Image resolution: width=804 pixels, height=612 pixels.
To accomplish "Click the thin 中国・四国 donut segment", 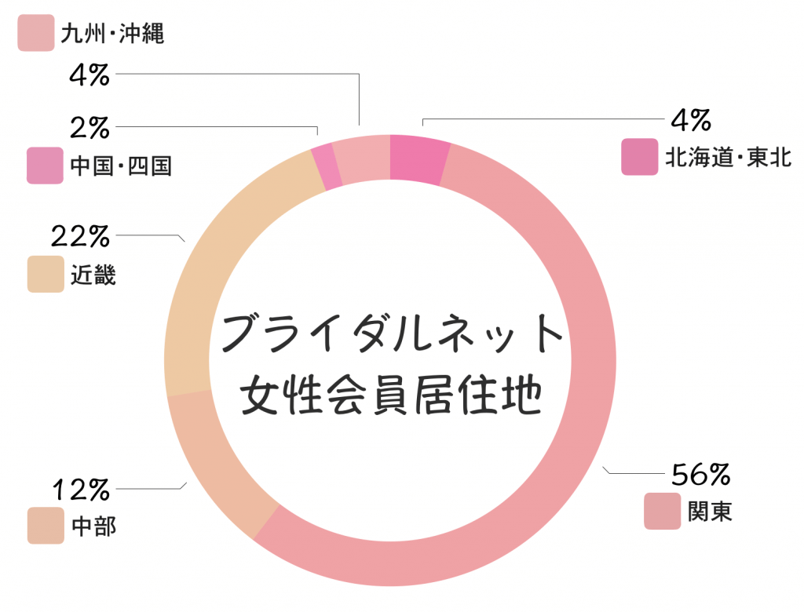I will [x=324, y=167].
